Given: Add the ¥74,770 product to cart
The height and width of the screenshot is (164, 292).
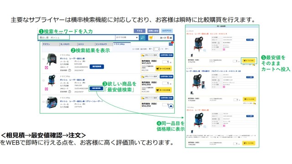Looking at the screenshot, I should 249,61.
